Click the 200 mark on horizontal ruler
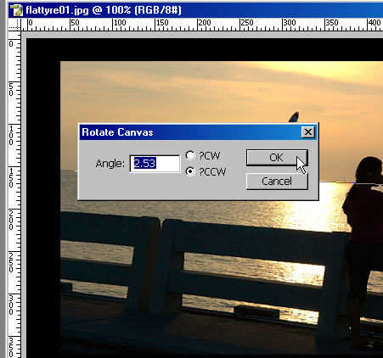The image size is (383, 358). click(204, 23)
